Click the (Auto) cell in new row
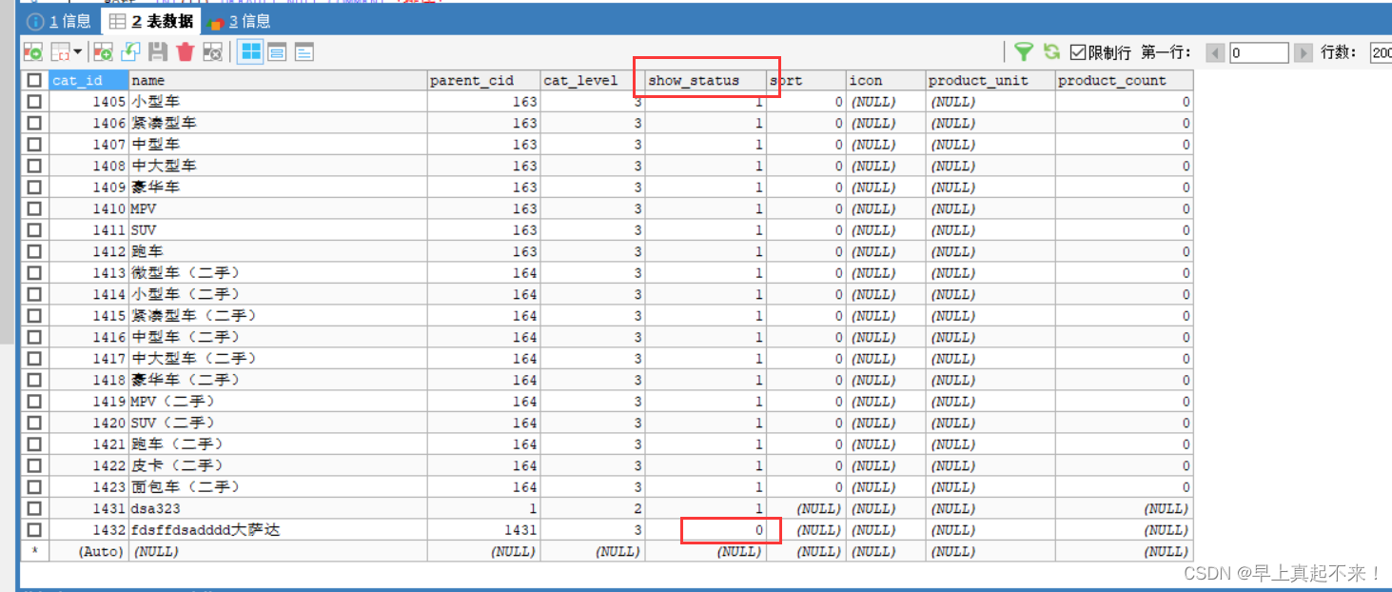 (x=88, y=551)
